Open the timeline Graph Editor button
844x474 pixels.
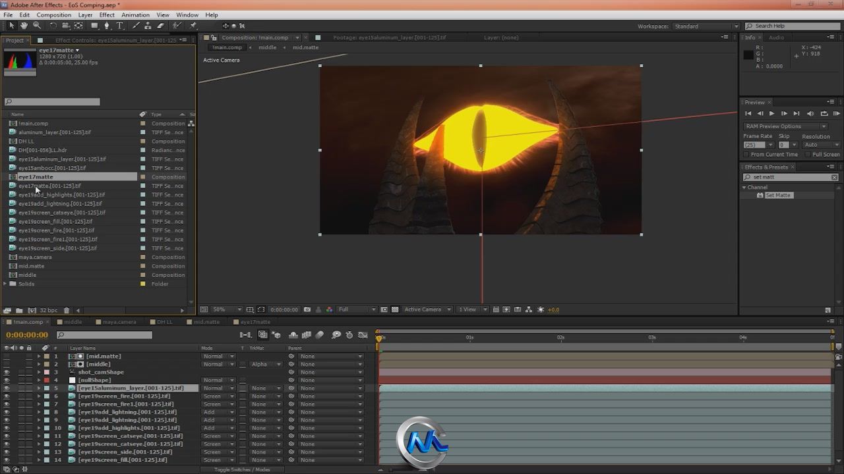pyautogui.click(x=363, y=335)
